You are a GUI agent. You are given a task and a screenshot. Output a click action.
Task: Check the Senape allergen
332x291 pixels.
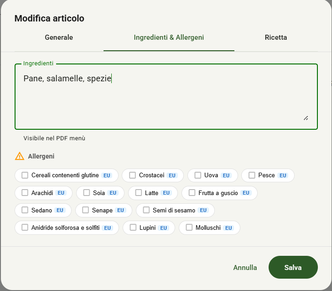(85, 210)
